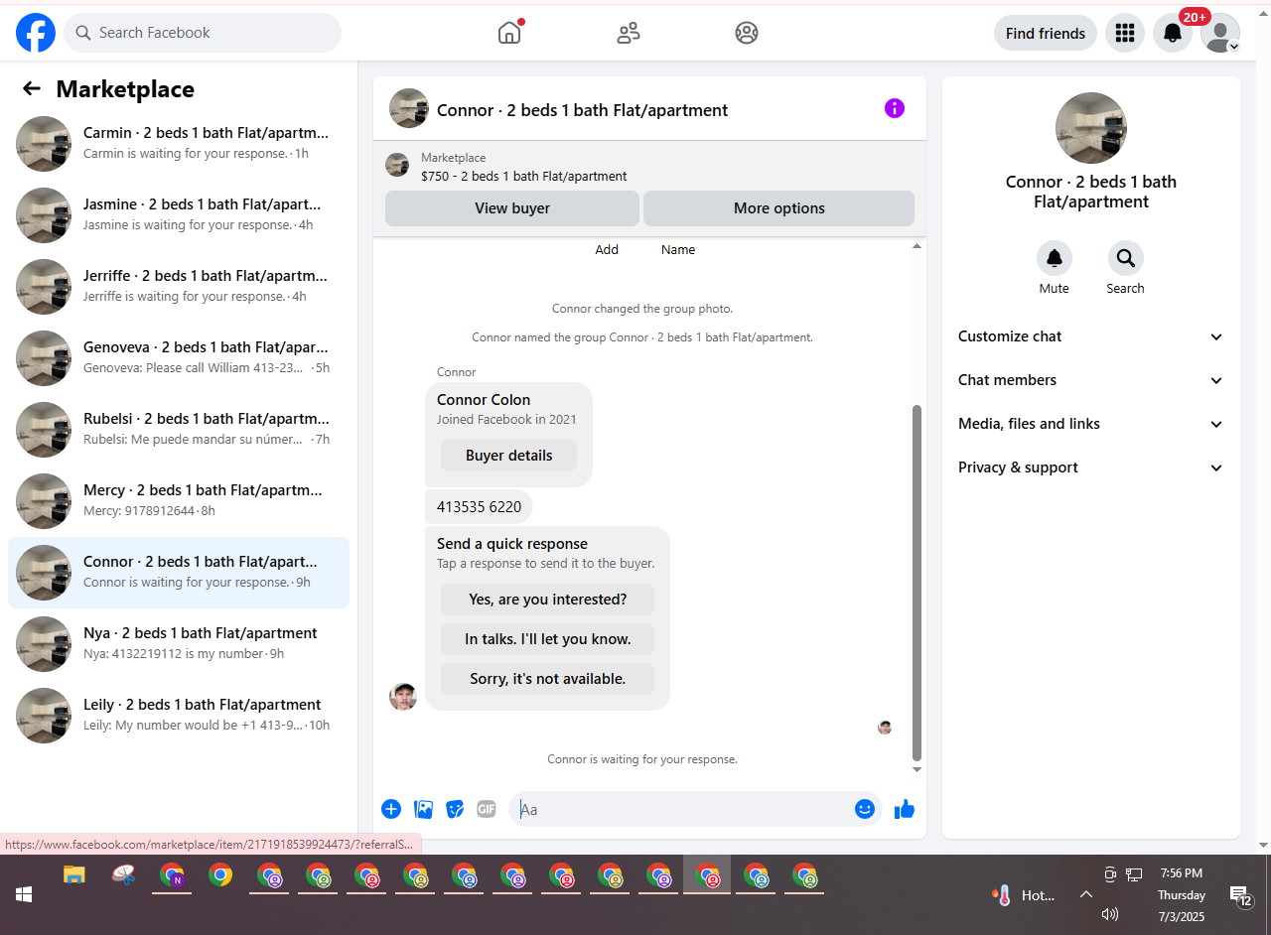Open the Friends icon in top navigation
Image resolution: width=1271 pixels, height=935 pixels.
(629, 33)
